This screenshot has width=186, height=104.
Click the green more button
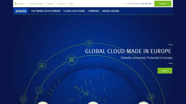pyautogui.click(x=165, y=70)
